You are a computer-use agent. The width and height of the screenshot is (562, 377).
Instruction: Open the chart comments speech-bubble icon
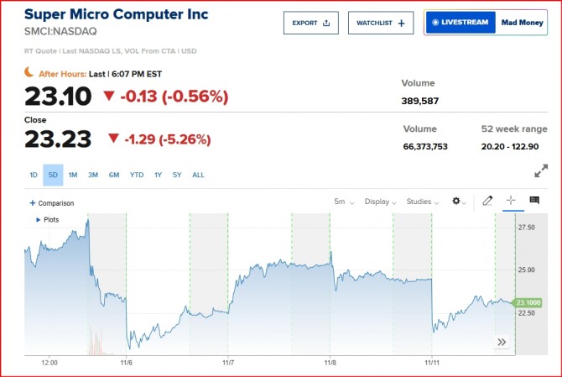(x=534, y=202)
